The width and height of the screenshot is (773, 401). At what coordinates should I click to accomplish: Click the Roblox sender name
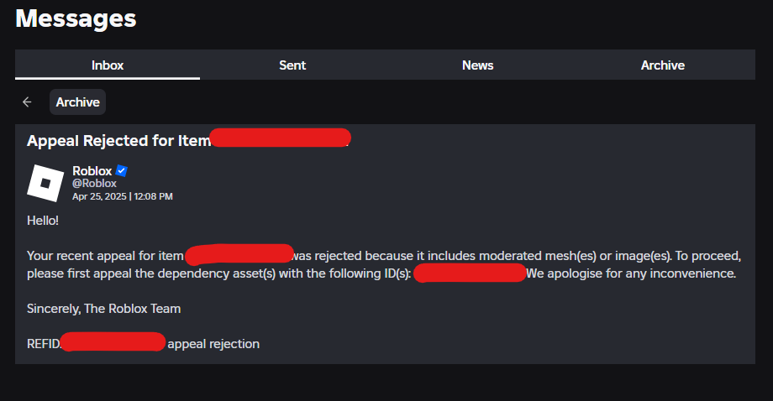[92, 171]
